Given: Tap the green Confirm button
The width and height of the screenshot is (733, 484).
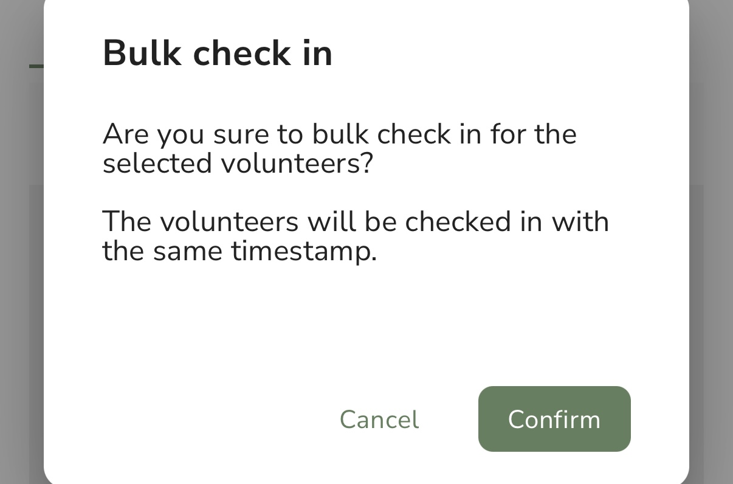Looking at the screenshot, I should click(x=554, y=419).
